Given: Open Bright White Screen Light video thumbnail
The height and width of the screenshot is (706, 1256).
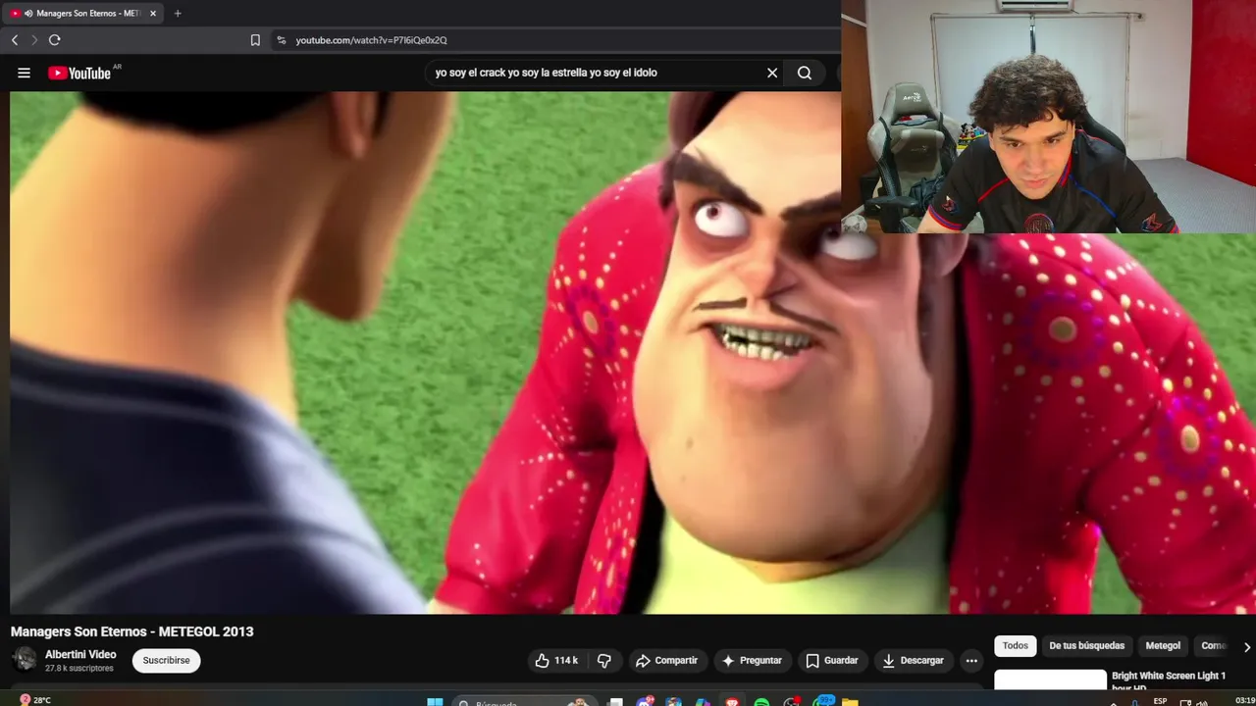Looking at the screenshot, I should click(1050, 680).
